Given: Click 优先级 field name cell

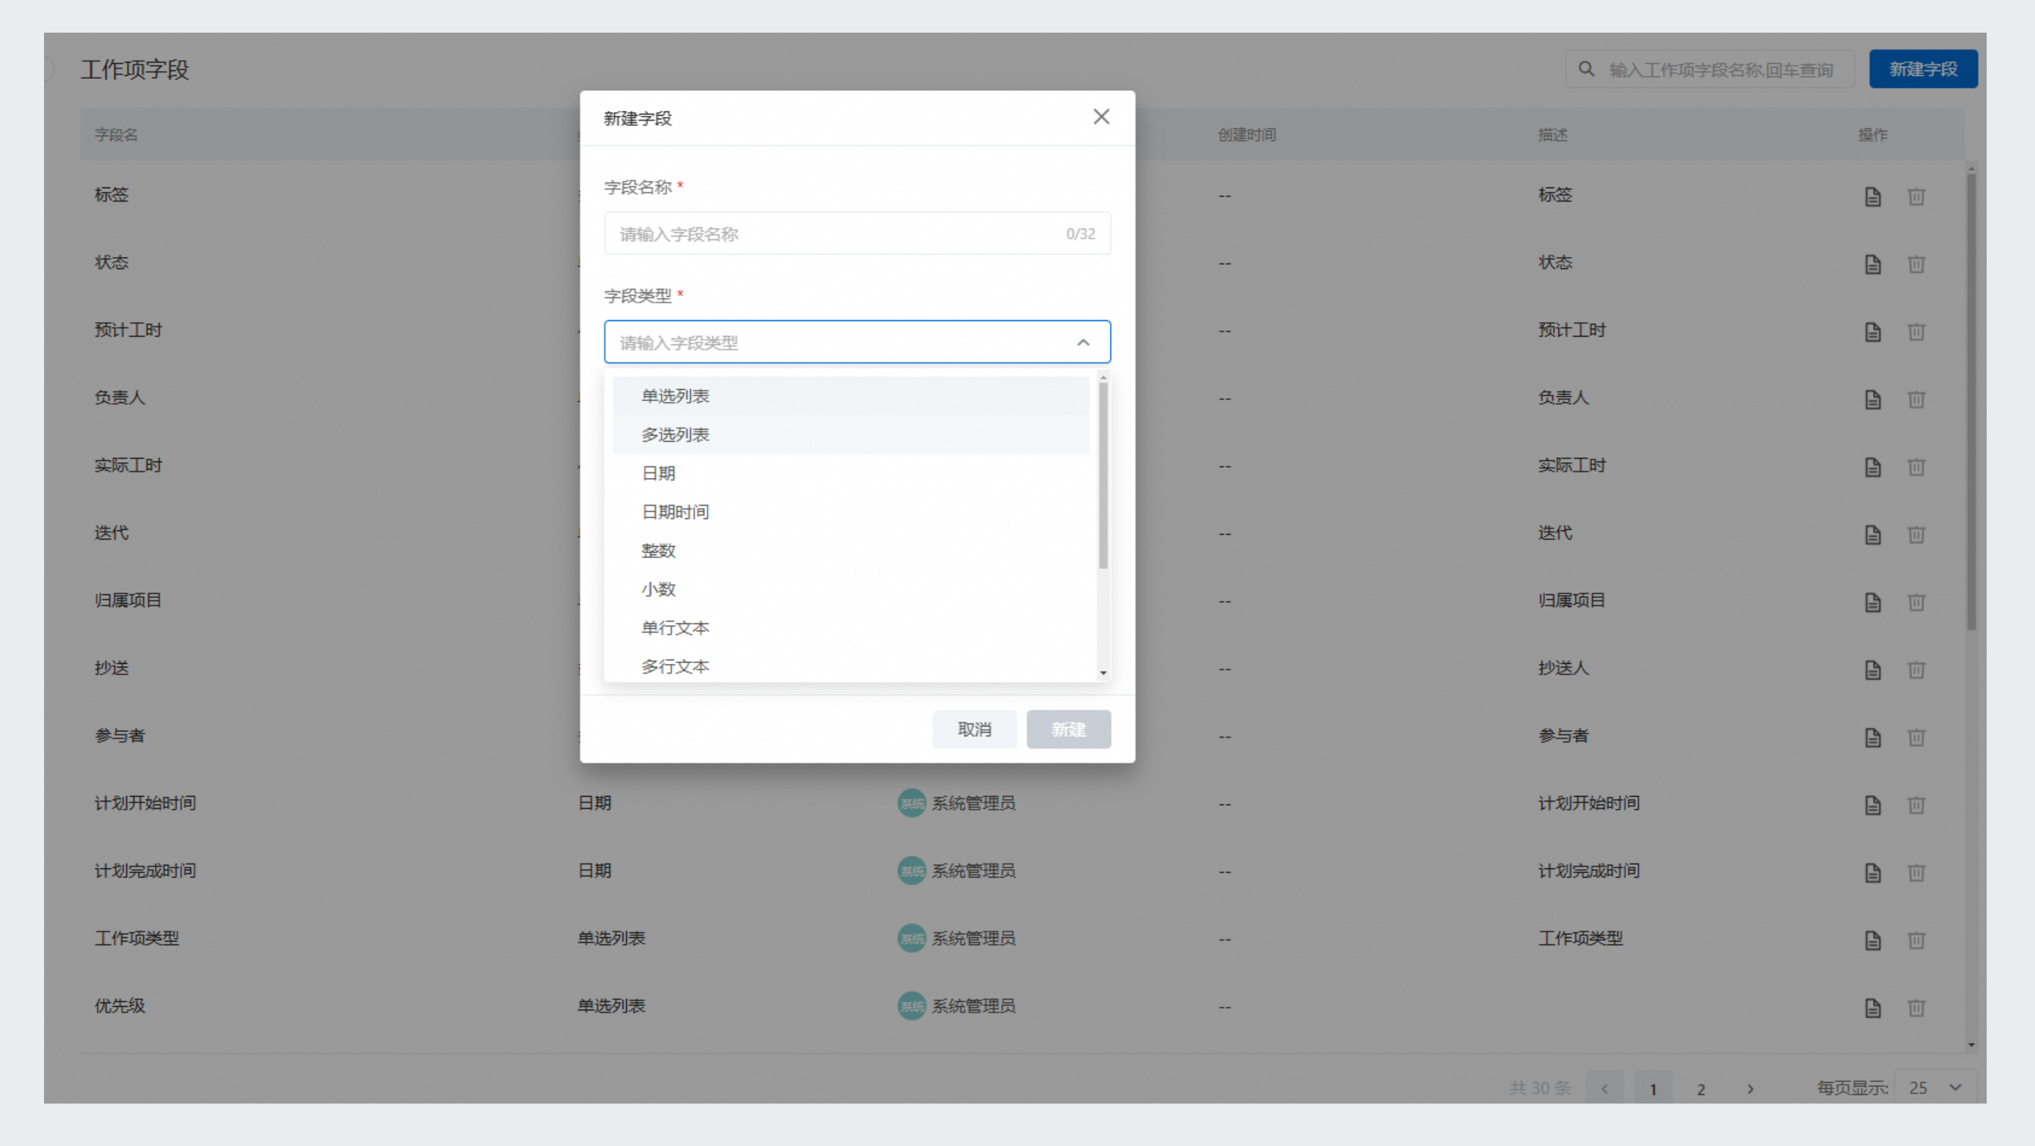Looking at the screenshot, I should (119, 1006).
